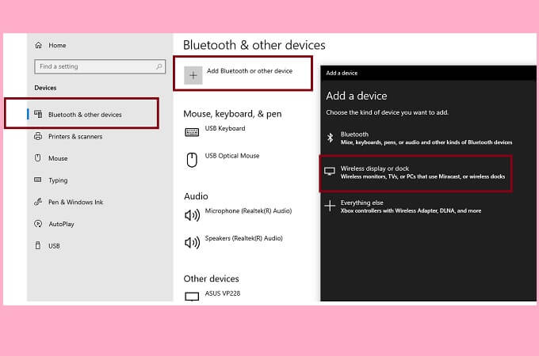This screenshot has width=539, height=356.
Task: Click the ASUS VP228 monitor icon
Action: (x=192, y=296)
